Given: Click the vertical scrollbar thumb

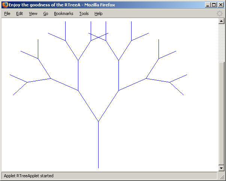Looking at the screenshot, I should point(222,113).
